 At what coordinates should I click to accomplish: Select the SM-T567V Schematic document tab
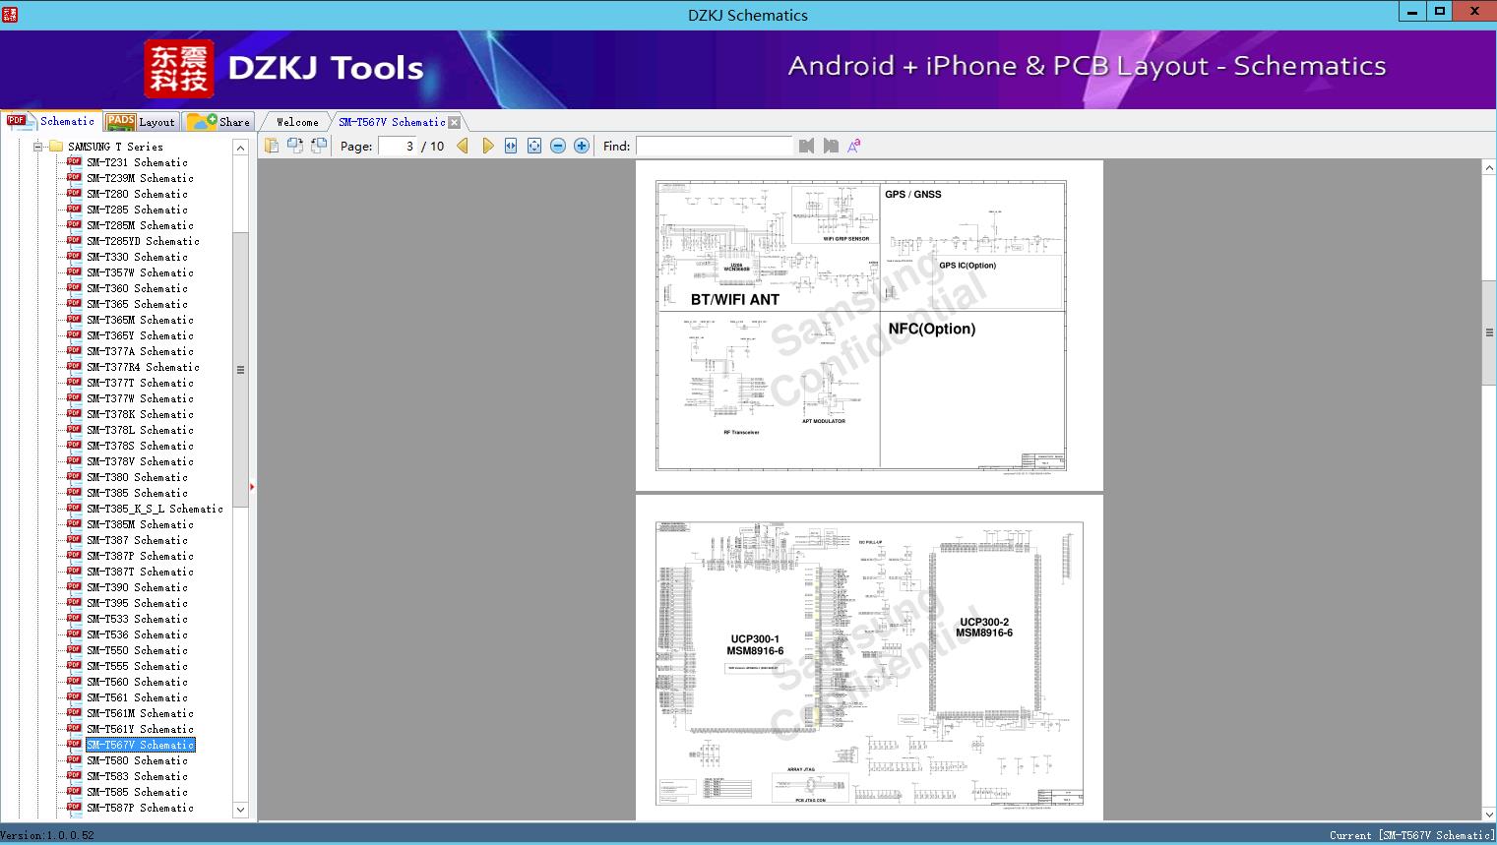[x=392, y=122]
